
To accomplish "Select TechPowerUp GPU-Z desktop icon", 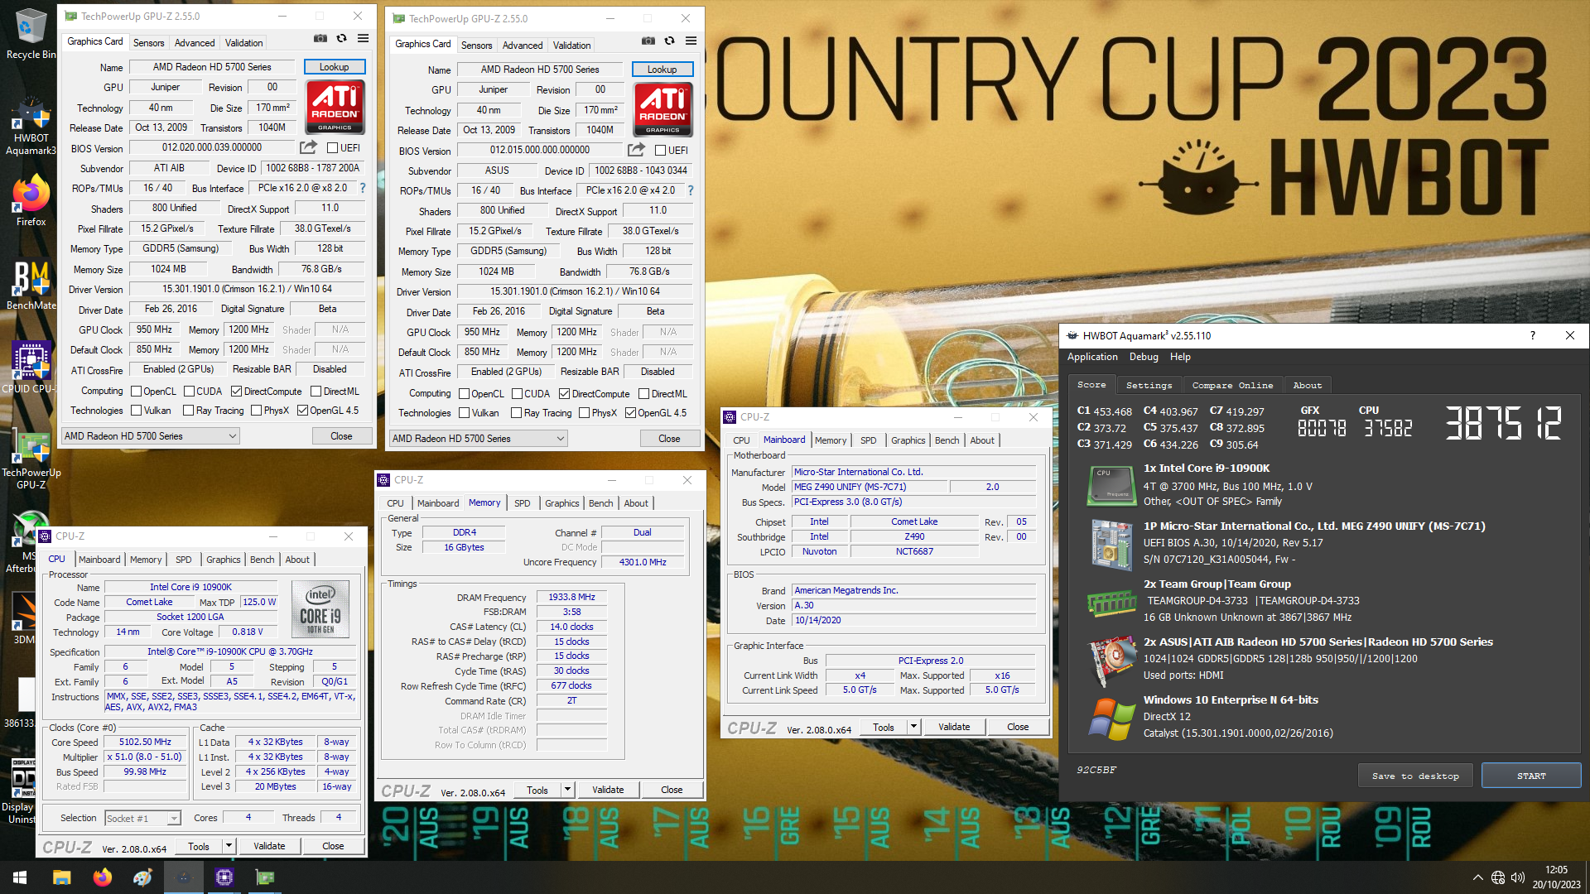I will click(31, 459).
